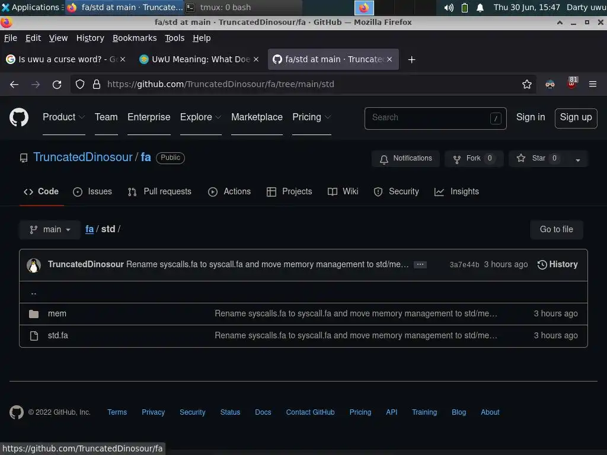Switch to tmux bash window in taskbar
Screen dimensions: 607x455
243,7
